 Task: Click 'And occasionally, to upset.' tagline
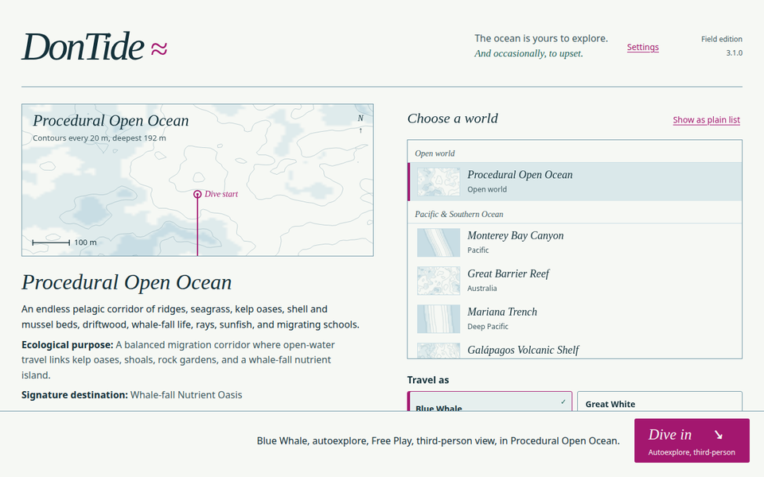tap(528, 53)
